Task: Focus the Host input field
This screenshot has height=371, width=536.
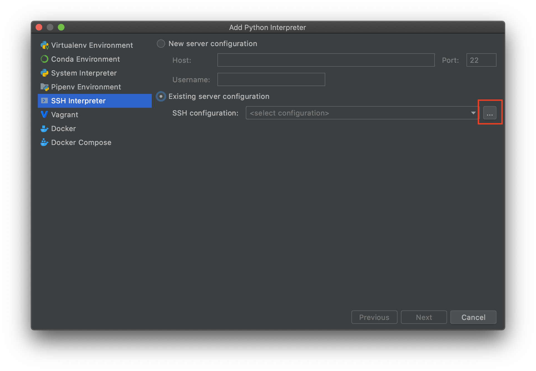Action: click(326, 60)
